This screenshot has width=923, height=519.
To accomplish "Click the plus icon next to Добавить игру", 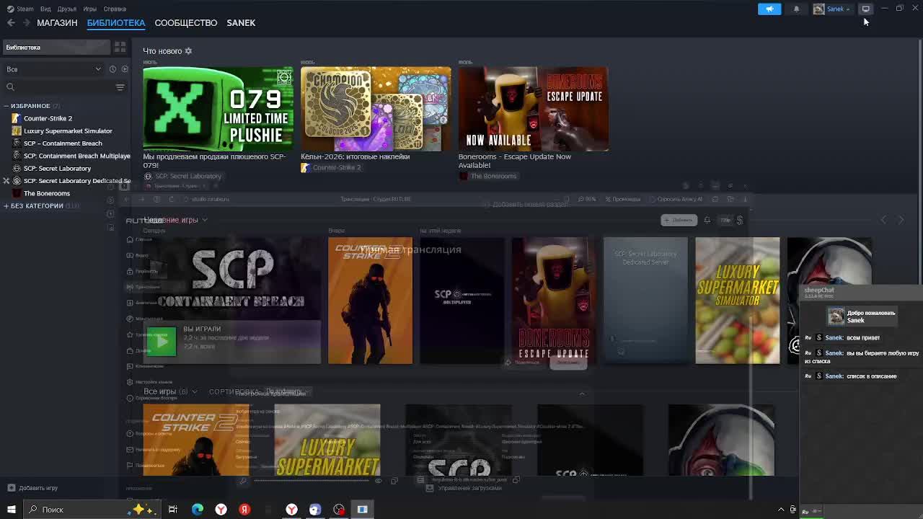I will click(11, 488).
